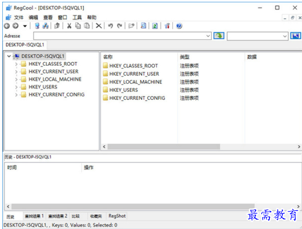The image size is (302, 229).
Task: Click the network registry connect icon
Action: coord(46,26)
